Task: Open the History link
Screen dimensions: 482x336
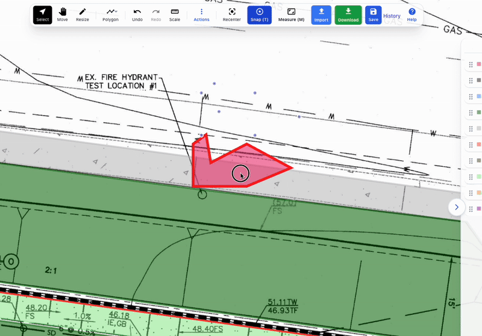Action: (392, 16)
